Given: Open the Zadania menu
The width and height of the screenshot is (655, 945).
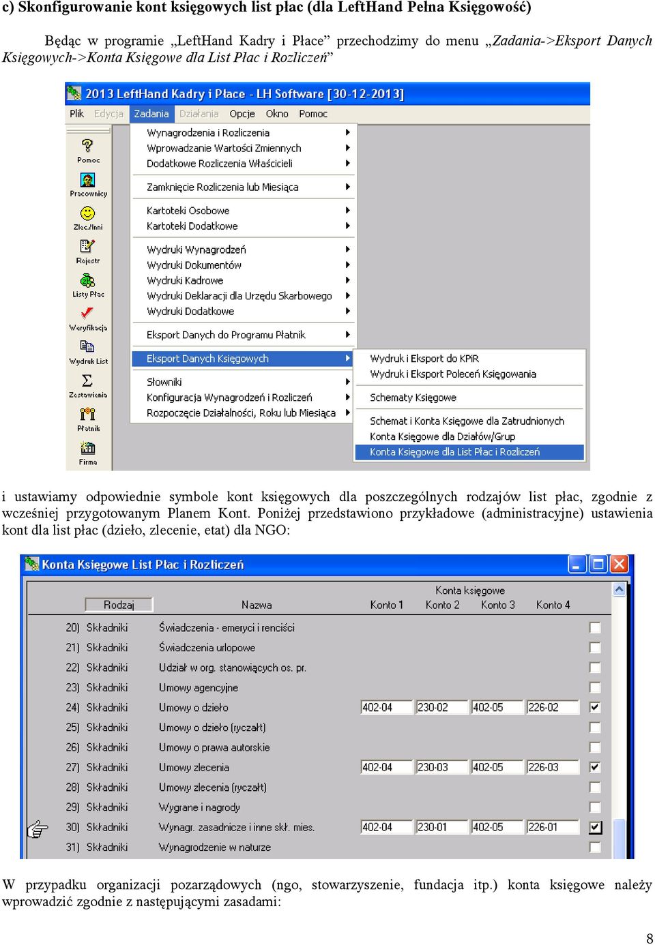Looking at the screenshot, I should pyautogui.click(x=151, y=114).
